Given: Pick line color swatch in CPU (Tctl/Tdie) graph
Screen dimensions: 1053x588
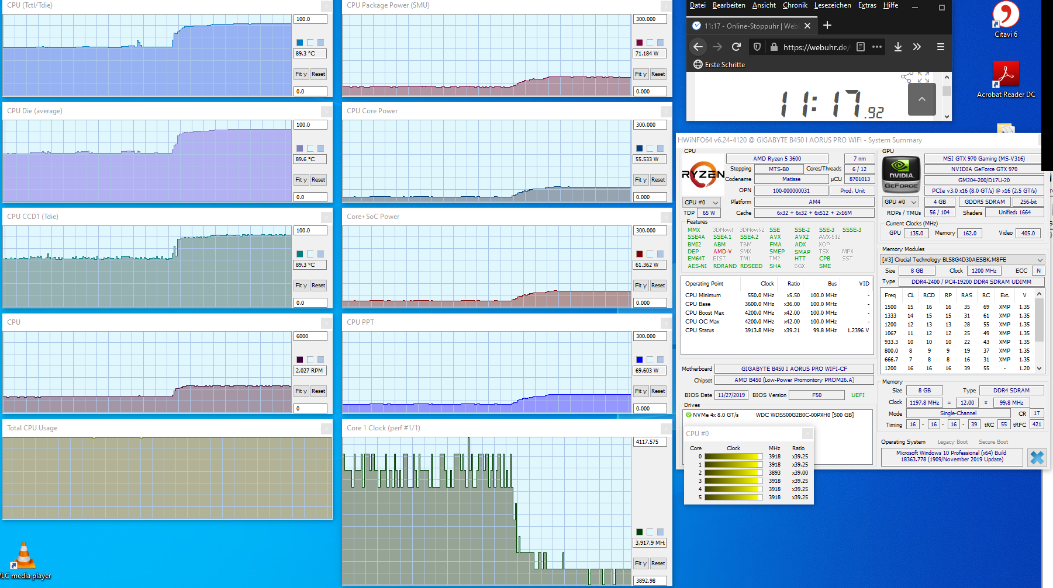Looking at the screenshot, I should coord(300,43).
